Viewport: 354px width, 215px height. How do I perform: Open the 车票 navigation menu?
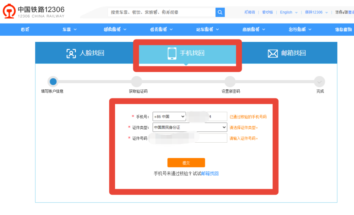[x=69, y=29]
